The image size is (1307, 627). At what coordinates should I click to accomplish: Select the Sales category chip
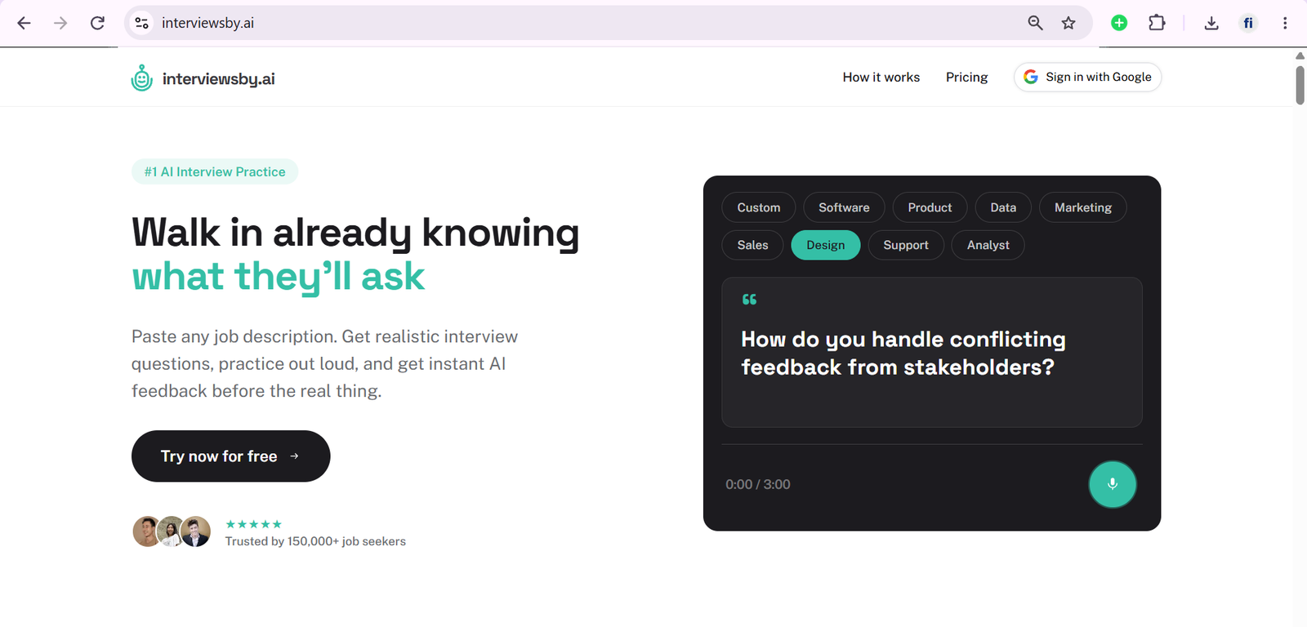click(752, 245)
